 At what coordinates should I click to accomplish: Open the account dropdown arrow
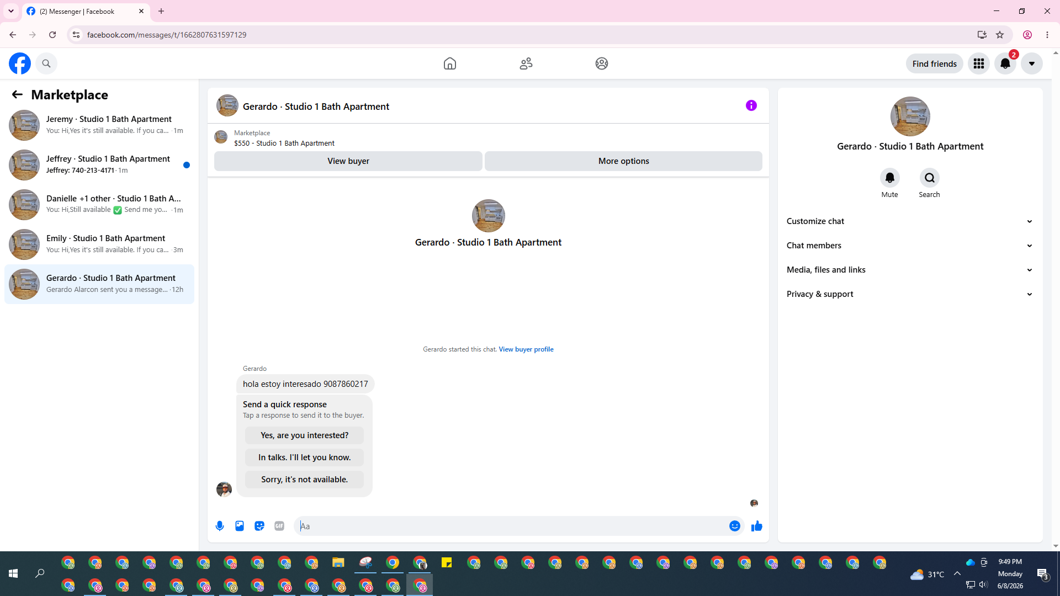pos(1032,63)
